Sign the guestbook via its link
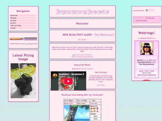The height and width of the screenshot is (121, 162). click(82, 57)
